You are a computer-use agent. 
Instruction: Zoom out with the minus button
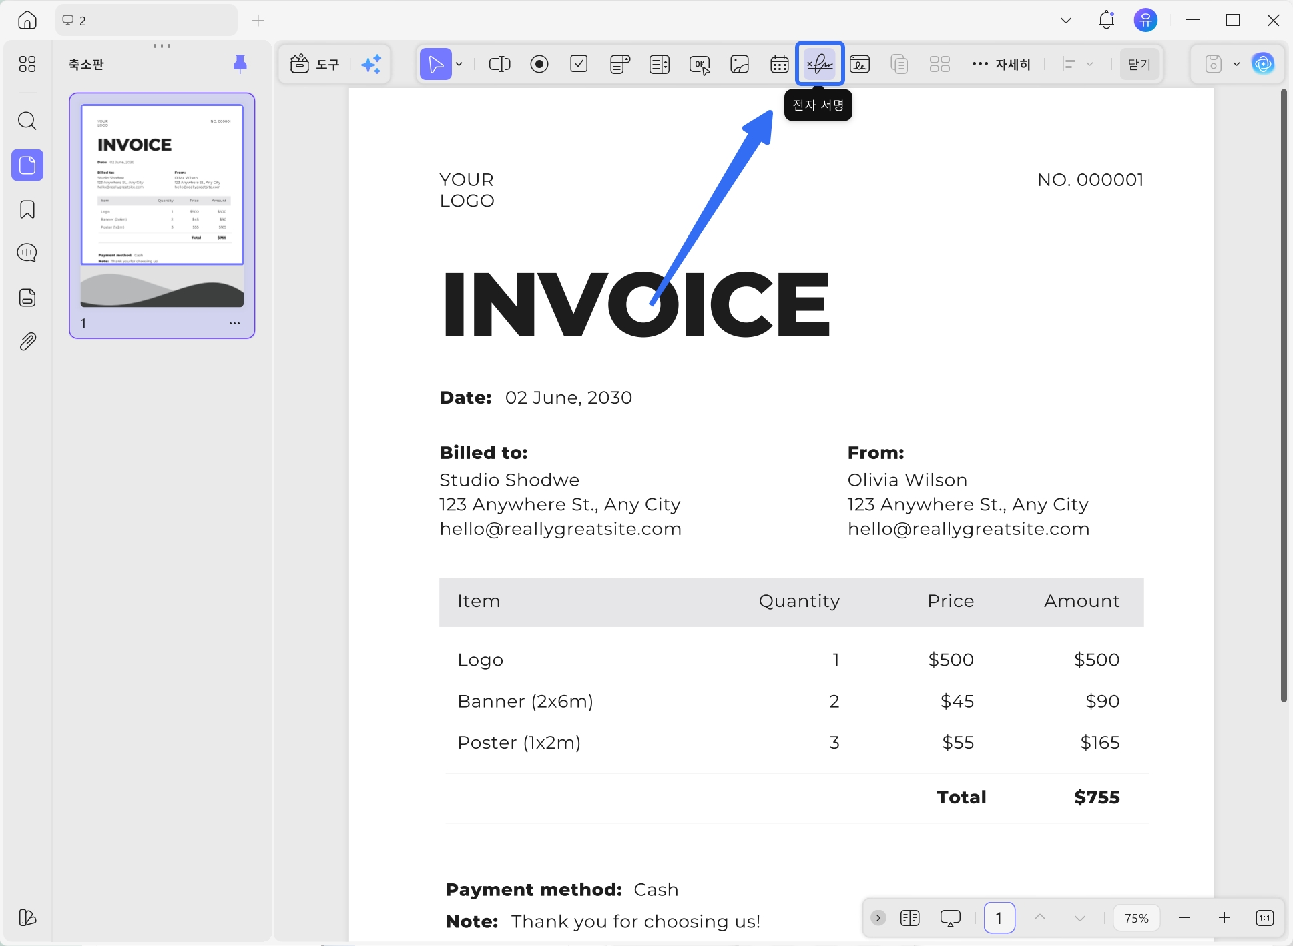[1184, 918]
